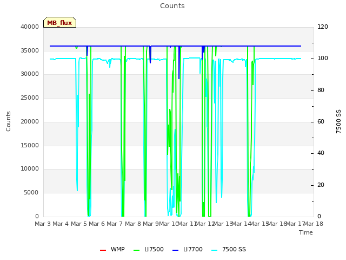Click the 25000 left axis value
The image size is (346, 260).
pos(30,97)
